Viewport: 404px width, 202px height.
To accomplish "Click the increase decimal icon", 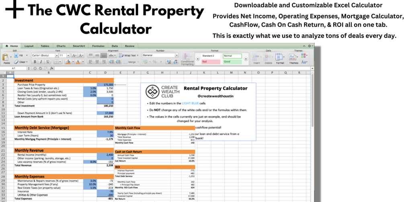I will [168, 62].
